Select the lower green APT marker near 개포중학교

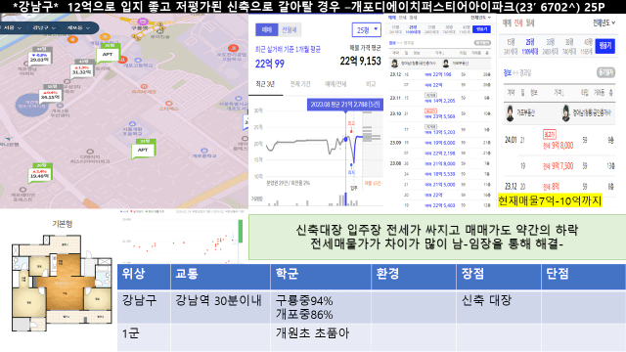click(143, 149)
